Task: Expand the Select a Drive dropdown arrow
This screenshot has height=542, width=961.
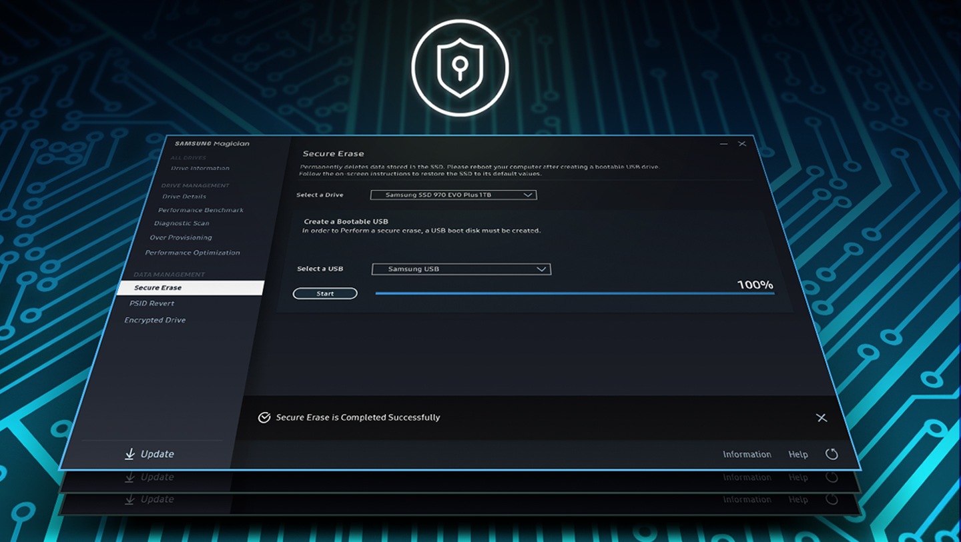Action: (528, 195)
